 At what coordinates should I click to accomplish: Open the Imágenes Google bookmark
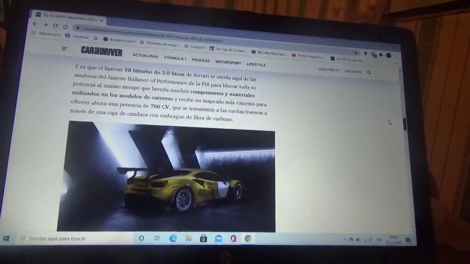tap(195, 47)
